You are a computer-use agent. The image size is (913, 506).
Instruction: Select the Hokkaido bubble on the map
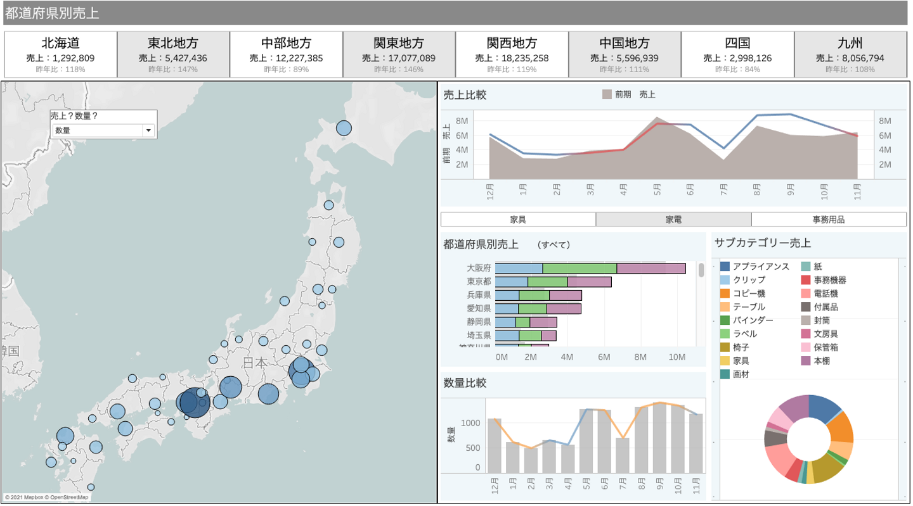click(344, 129)
